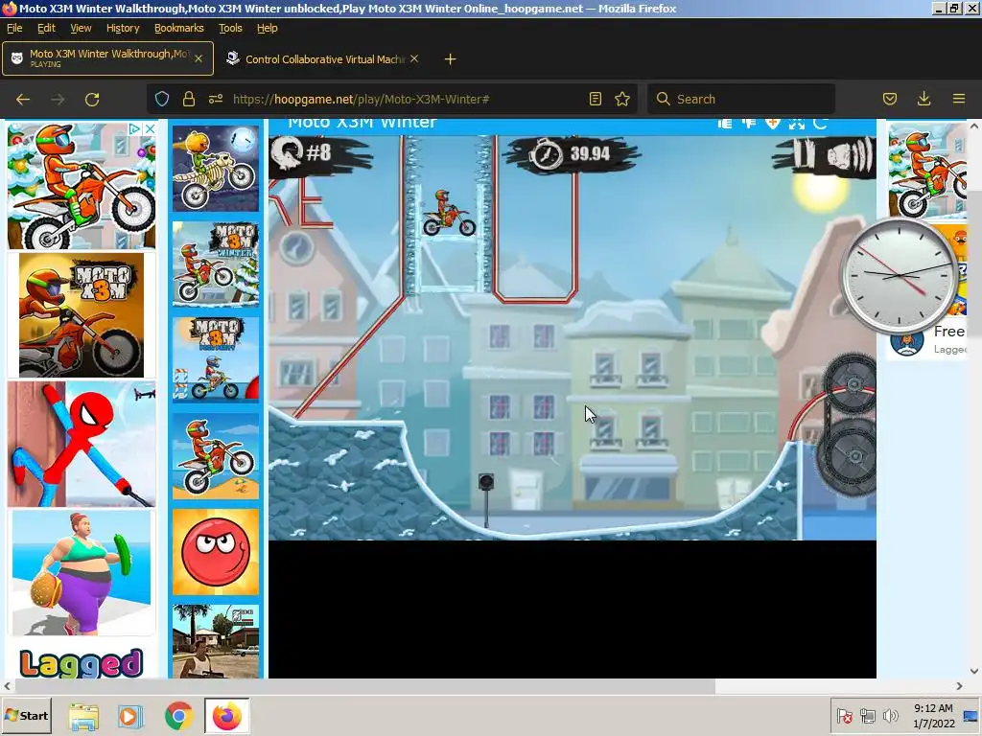Open the Firefox downloads arrow icon
The width and height of the screenshot is (982, 736).
[924, 99]
